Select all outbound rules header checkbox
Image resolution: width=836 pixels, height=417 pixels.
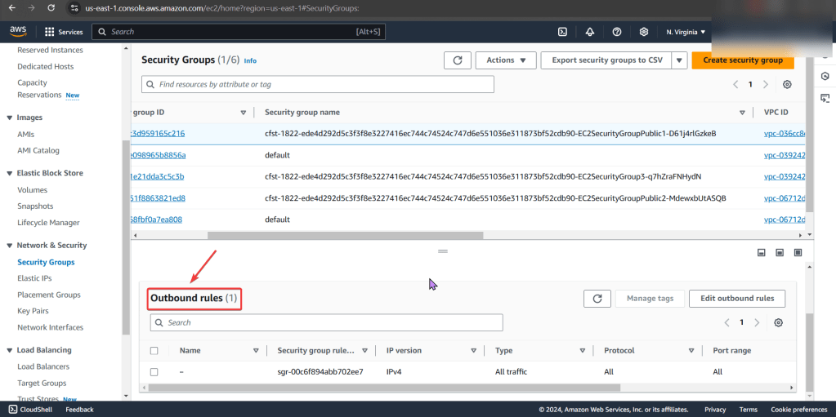click(154, 351)
